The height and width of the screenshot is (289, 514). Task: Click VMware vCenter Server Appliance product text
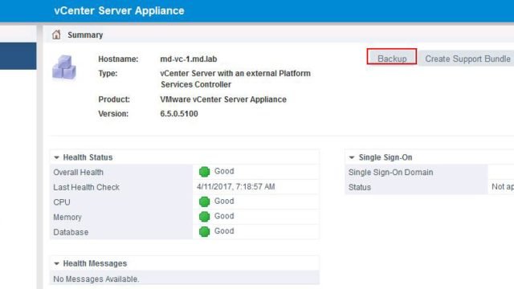point(223,100)
